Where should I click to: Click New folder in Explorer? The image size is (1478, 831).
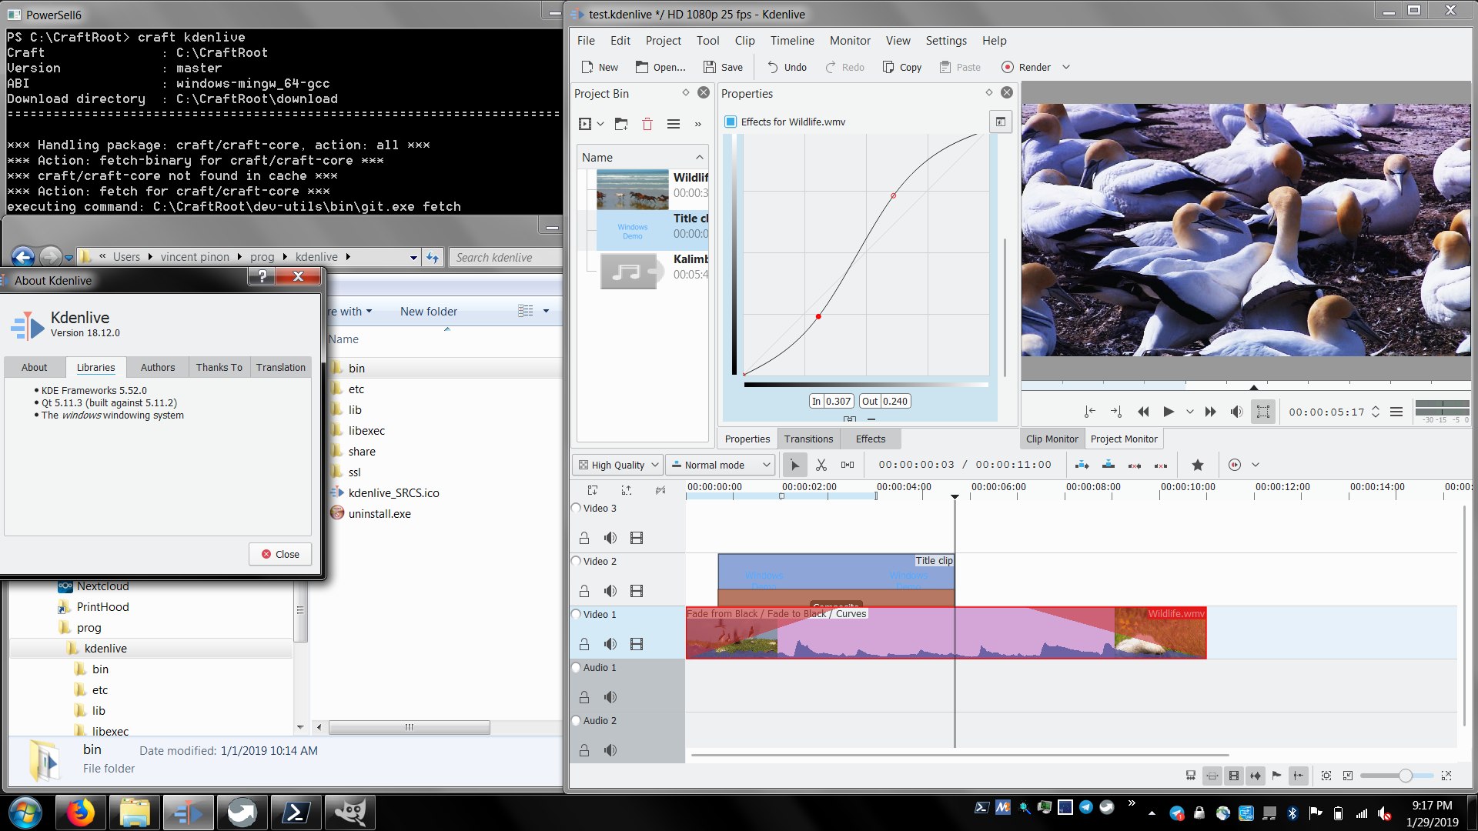[x=429, y=311]
